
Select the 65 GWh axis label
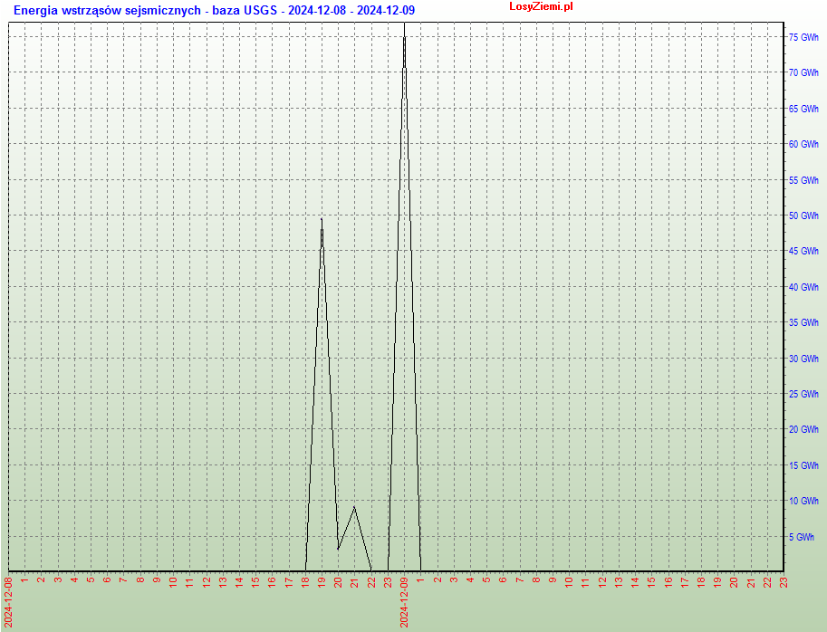pos(803,109)
